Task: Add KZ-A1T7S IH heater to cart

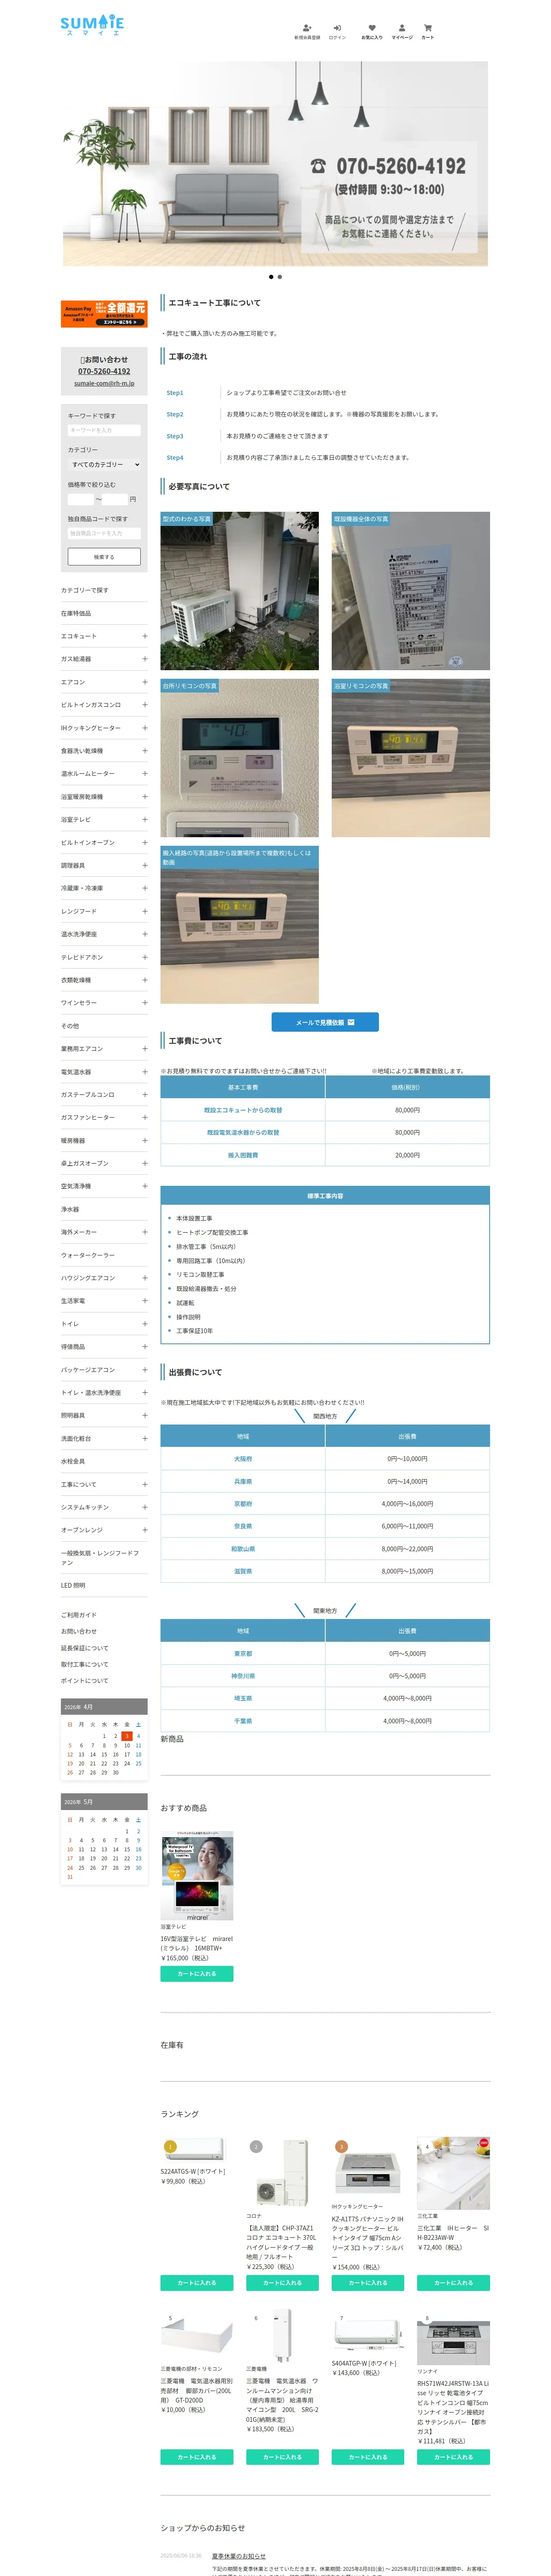Action: pyautogui.click(x=368, y=2283)
